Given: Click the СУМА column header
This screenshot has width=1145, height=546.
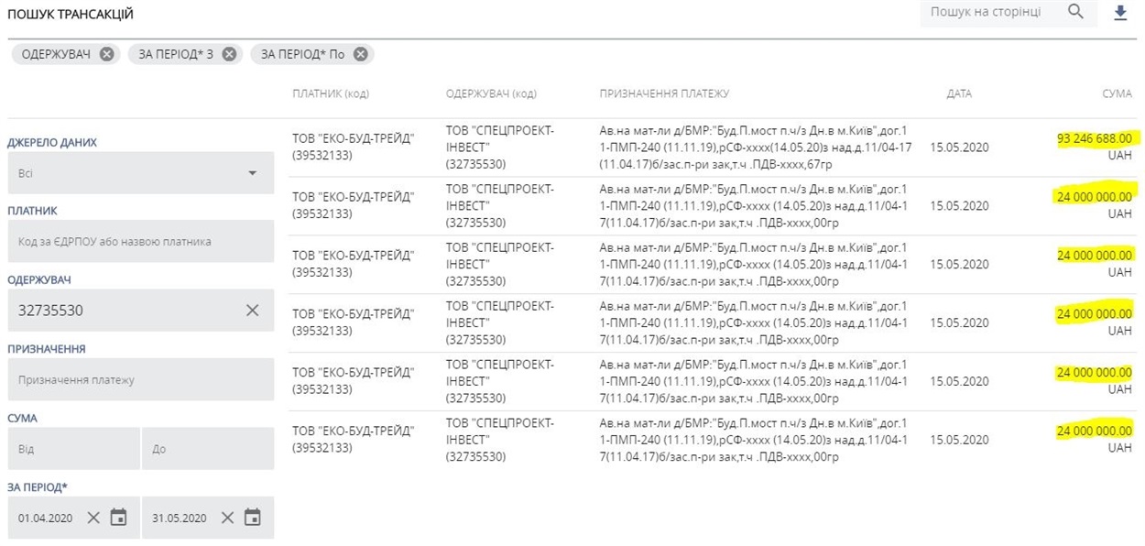Looking at the screenshot, I should [1118, 94].
